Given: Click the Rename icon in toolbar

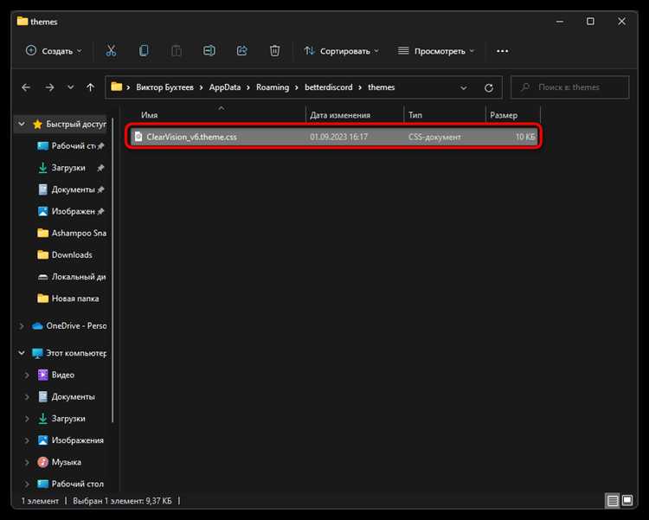Looking at the screenshot, I should (x=209, y=51).
